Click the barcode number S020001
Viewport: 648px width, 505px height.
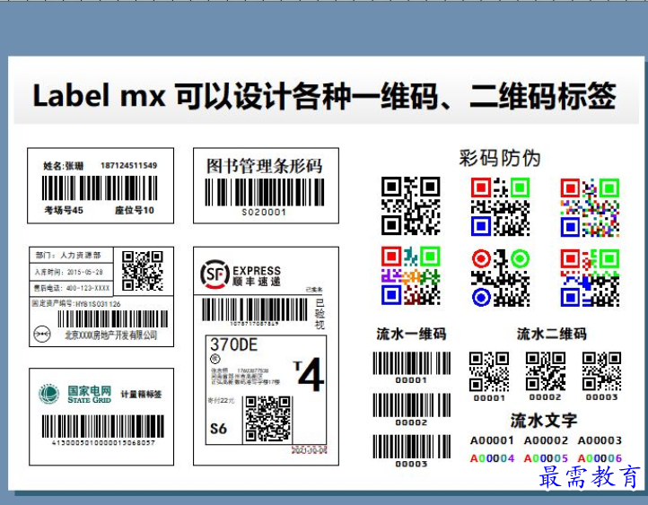[264, 213]
